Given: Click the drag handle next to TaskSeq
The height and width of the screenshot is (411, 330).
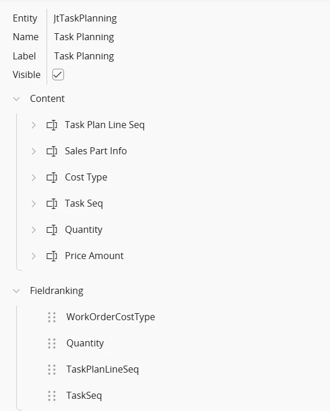Looking at the screenshot, I should [x=52, y=396].
